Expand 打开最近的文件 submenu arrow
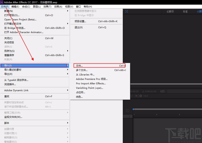202x143 pixels. [68, 24]
